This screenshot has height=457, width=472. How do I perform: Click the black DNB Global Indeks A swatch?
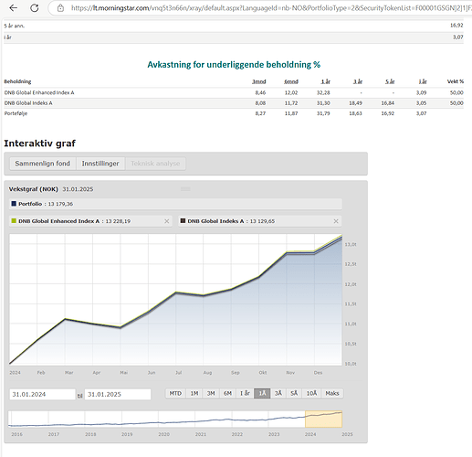coord(183,221)
